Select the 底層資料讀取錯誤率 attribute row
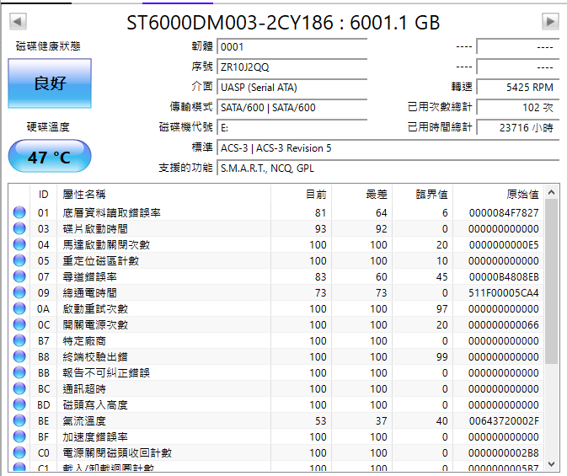567x476 pixels. [x=276, y=212]
